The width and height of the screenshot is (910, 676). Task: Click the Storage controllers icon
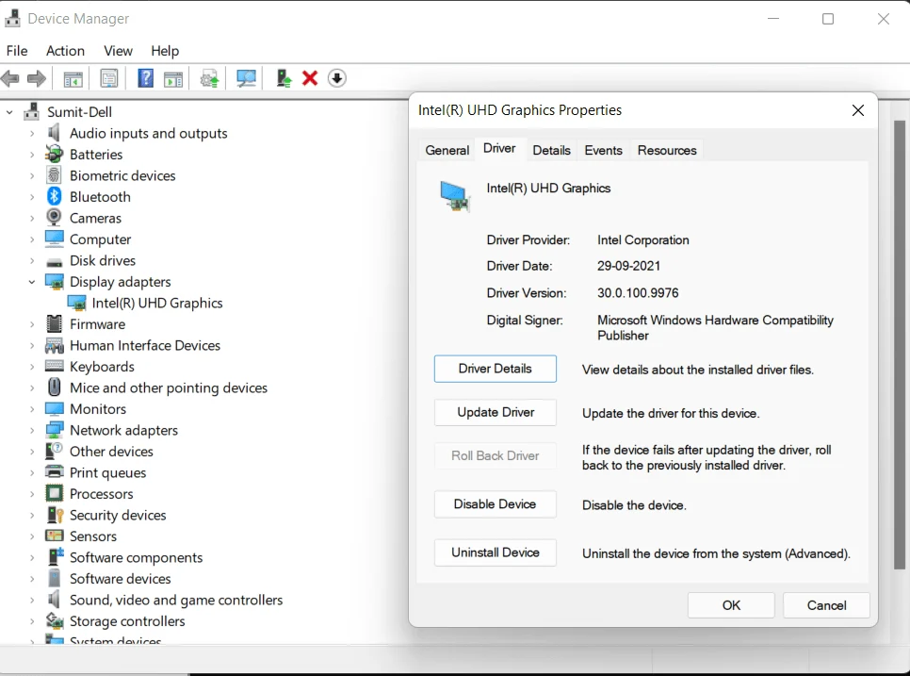point(55,620)
